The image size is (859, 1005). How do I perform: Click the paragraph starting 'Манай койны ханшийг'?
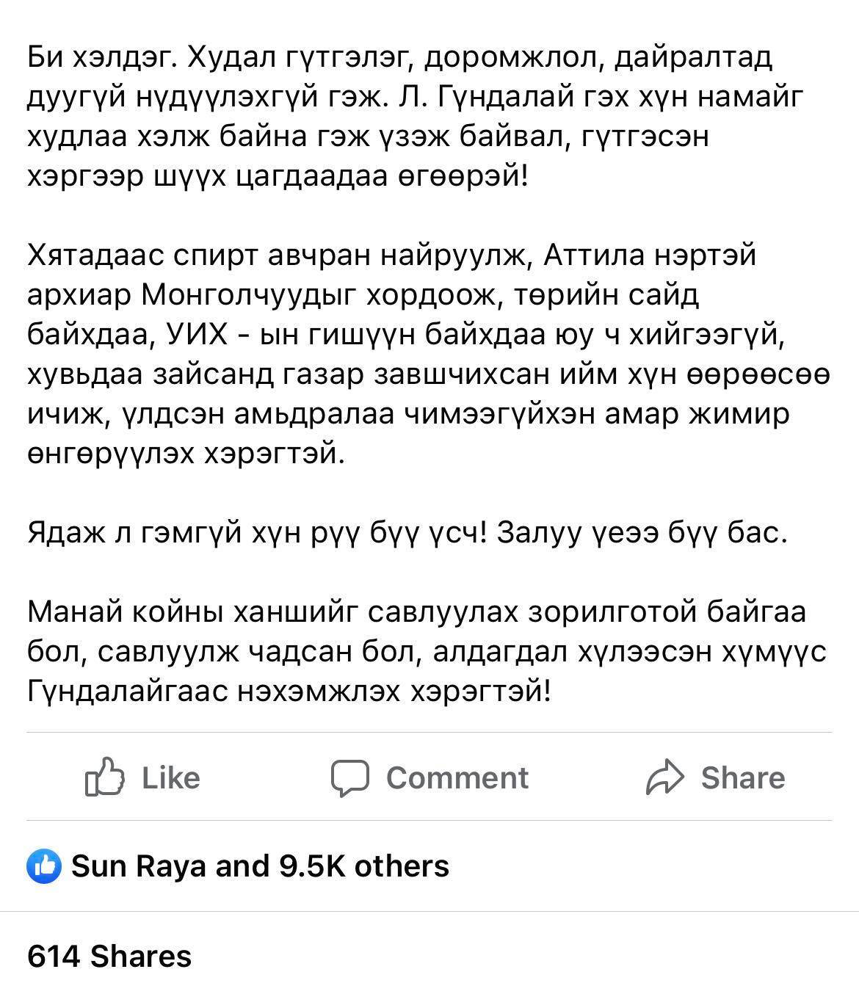pyautogui.click(x=427, y=651)
